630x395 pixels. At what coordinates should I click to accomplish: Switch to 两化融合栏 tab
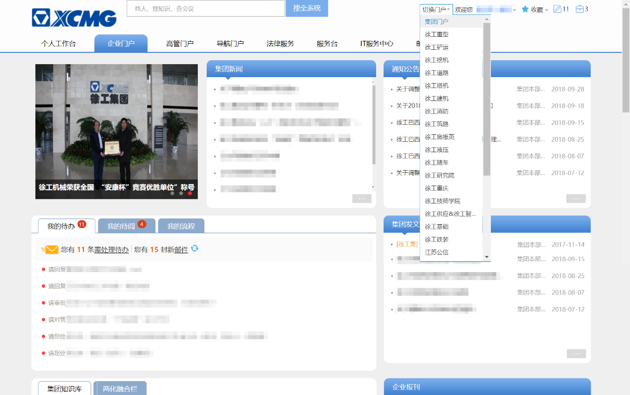(x=120, y=389)
